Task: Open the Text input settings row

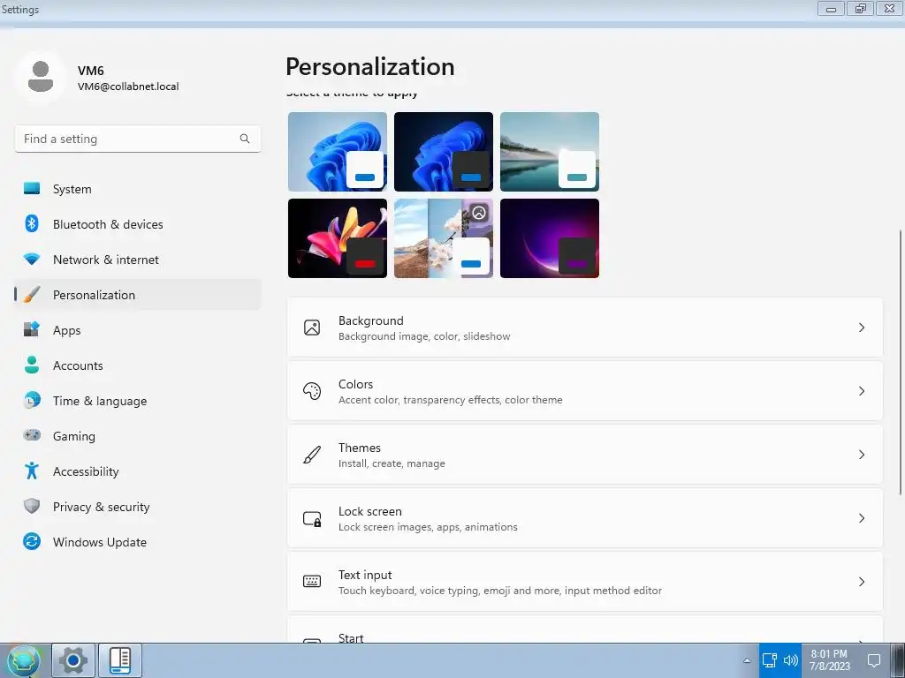Action: [x=585, y=582]
